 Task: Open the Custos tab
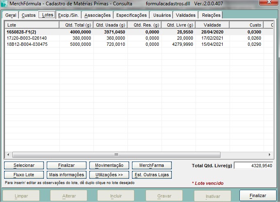28,15
